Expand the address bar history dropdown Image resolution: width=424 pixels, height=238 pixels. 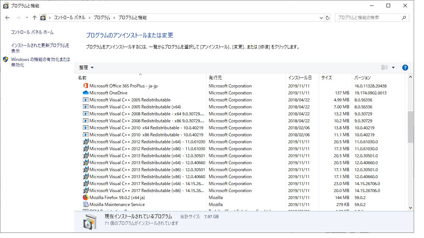pos(321,18)
